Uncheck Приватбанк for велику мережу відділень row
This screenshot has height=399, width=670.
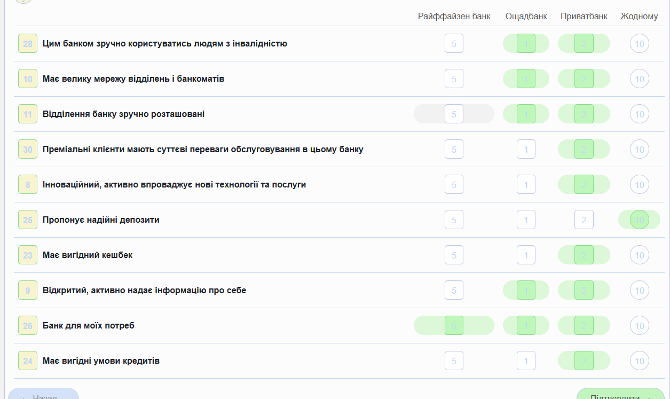584,79
